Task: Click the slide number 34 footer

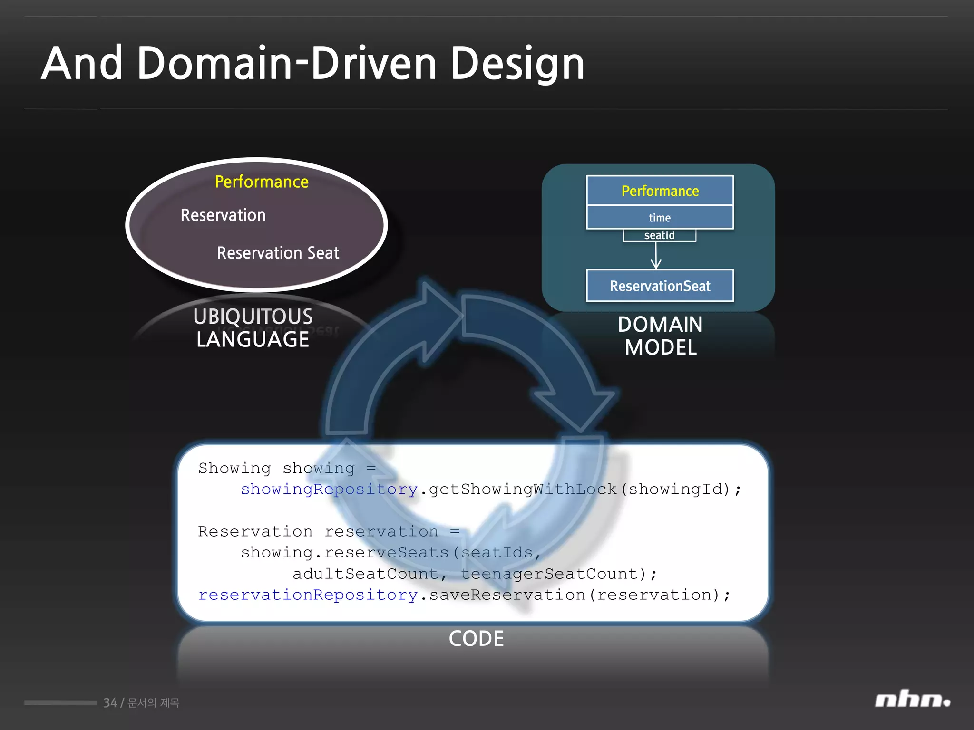Action: pyautogui.click(x=110, y=703)
